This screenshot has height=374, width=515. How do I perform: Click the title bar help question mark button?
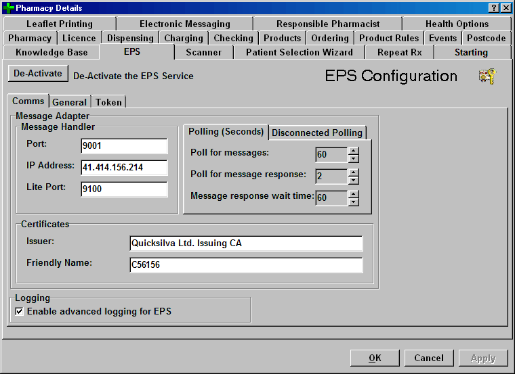pos(494,8)
